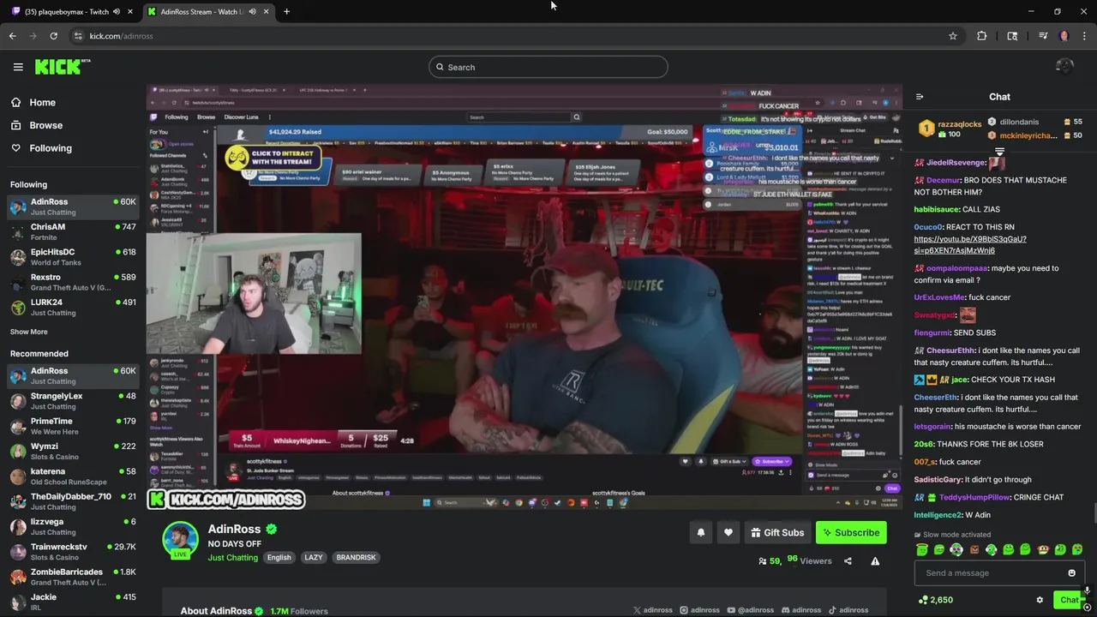Open ChrisAM channel in Following list

(x=73, y=231)
